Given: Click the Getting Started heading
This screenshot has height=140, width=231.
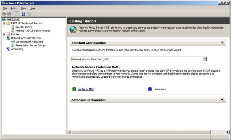Looking at the screenshot, I should (83, 21).
